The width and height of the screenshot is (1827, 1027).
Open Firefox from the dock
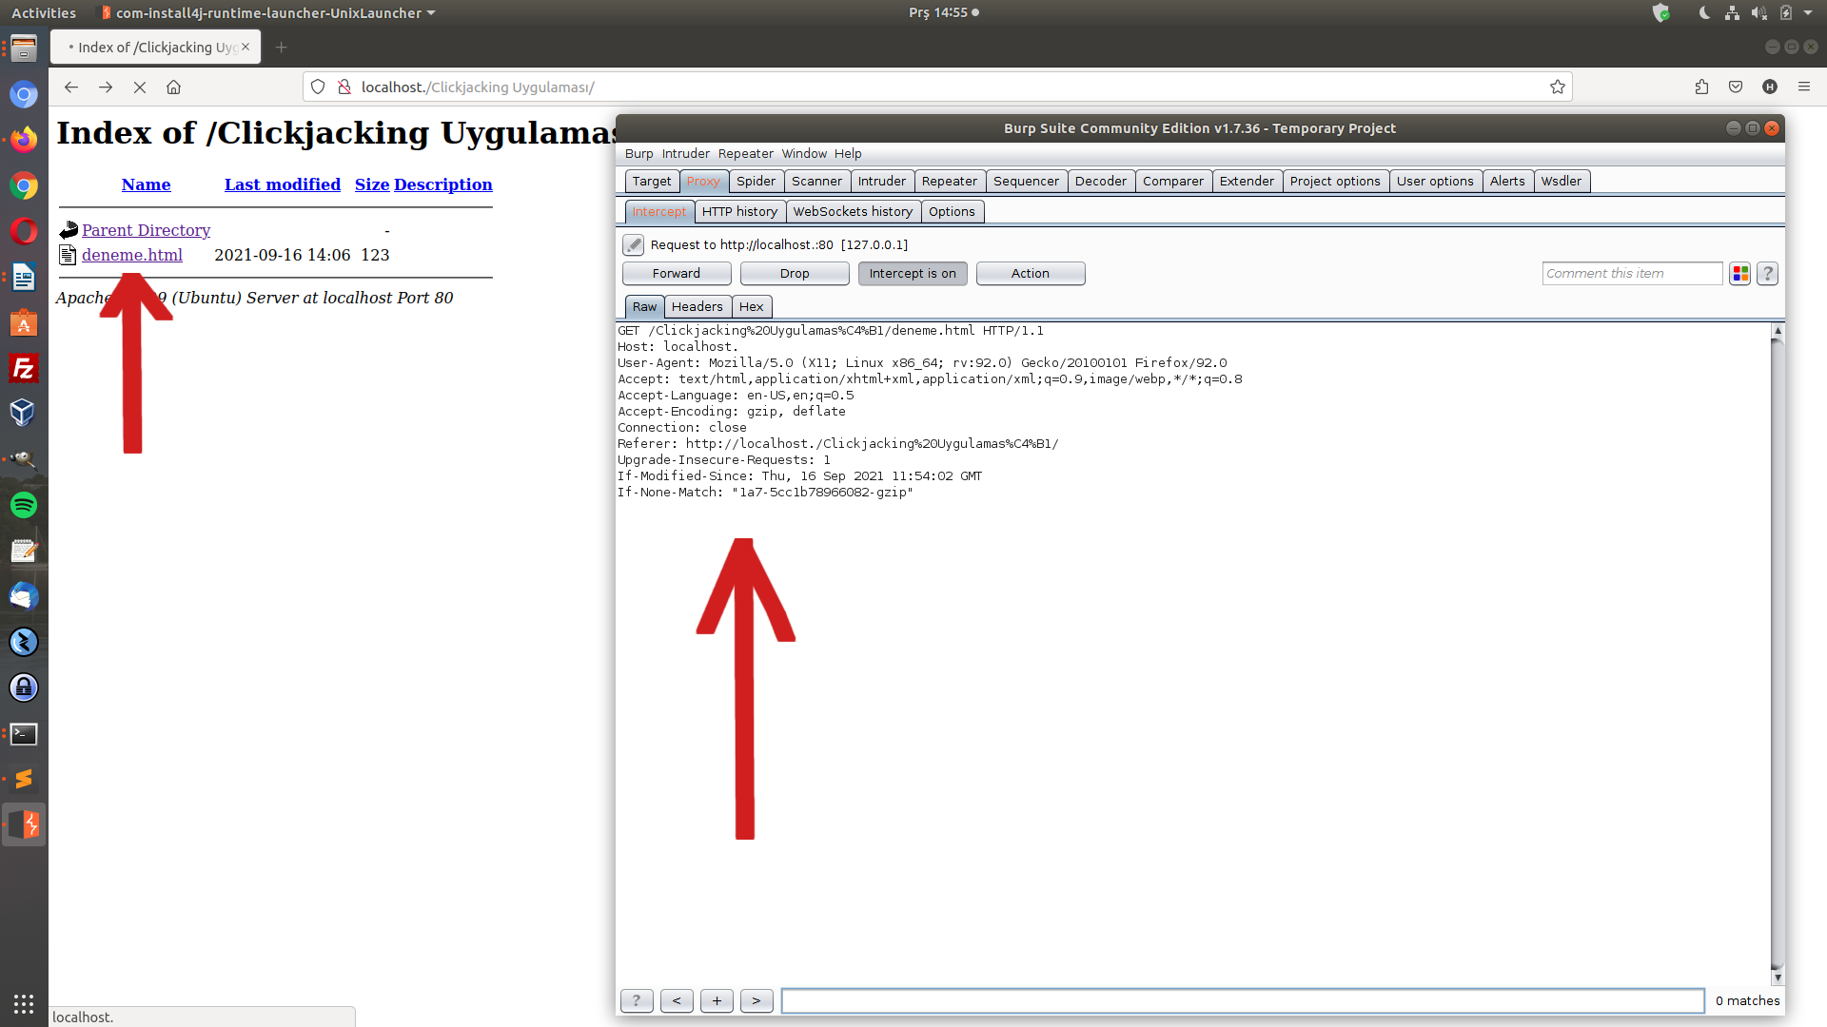click(24, 140)
